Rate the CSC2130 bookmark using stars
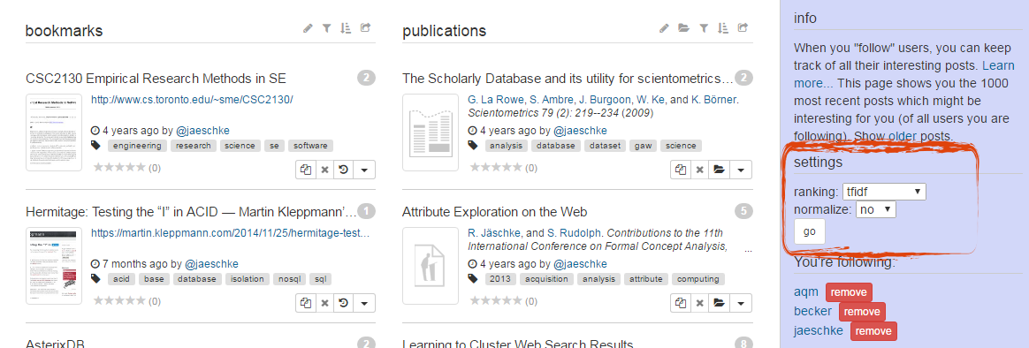This screenshot has width=1029, height=348. click(119, 167)
